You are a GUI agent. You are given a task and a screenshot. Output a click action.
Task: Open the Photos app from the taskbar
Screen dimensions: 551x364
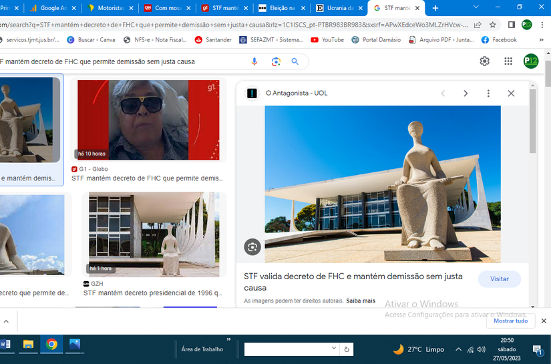[75, 344]
